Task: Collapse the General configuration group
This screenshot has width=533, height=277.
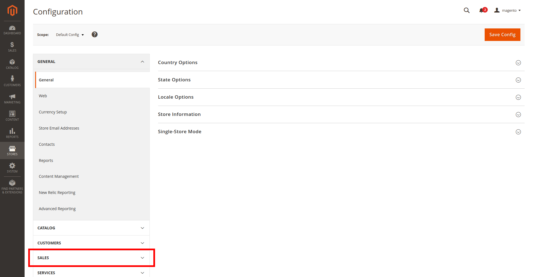Action: (x=91, y=62)
